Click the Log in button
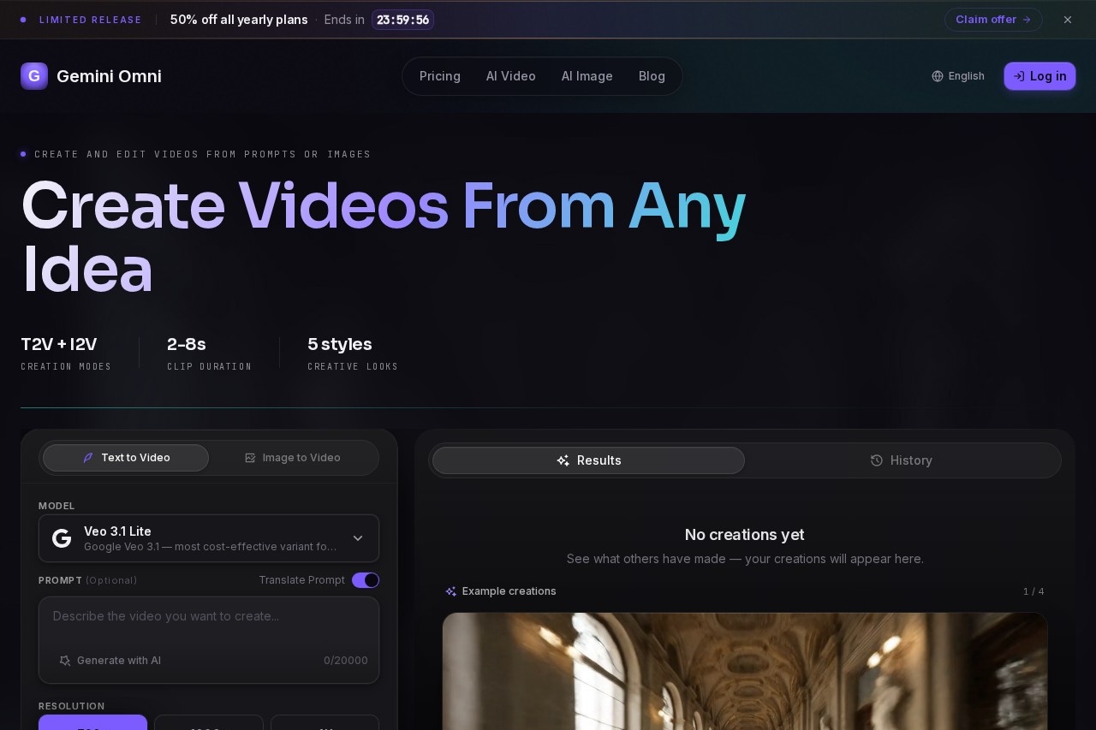1096x730 pixels. click(x=1039, y=76)
